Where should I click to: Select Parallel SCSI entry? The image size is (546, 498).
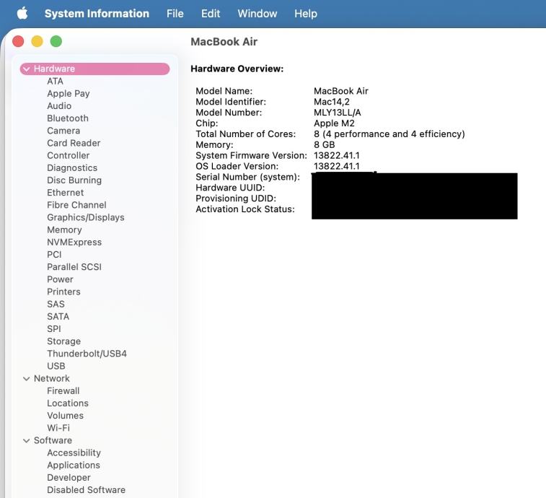pyautogui.click(x=74, y=266)
